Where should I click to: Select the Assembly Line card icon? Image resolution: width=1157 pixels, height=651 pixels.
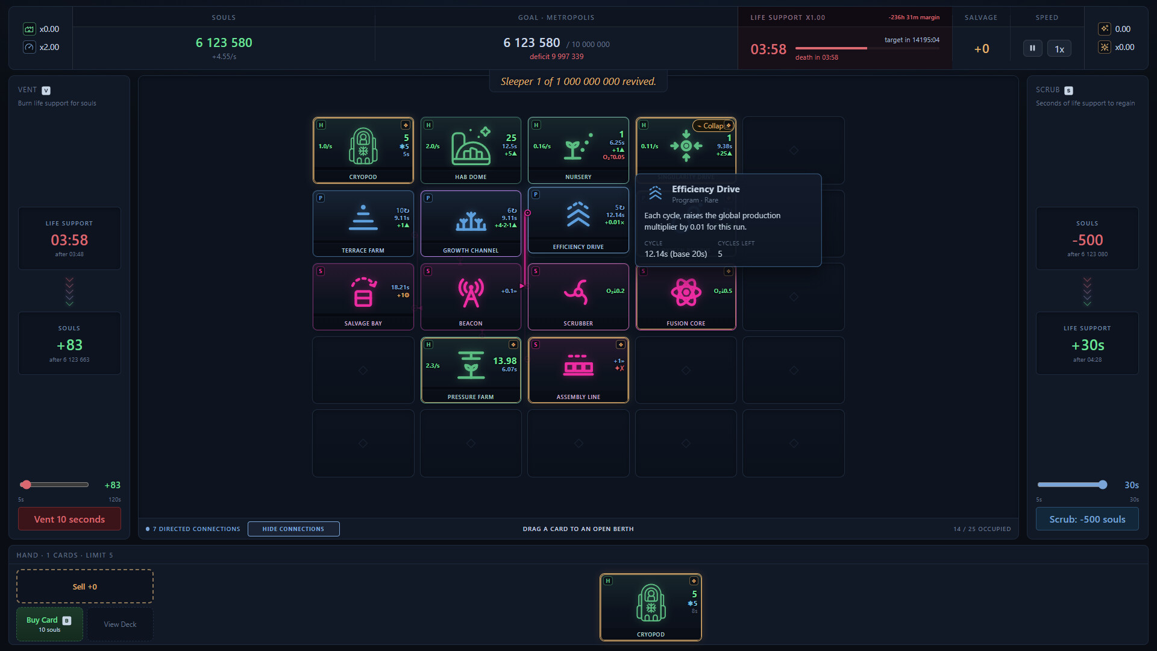click(578, 365)
